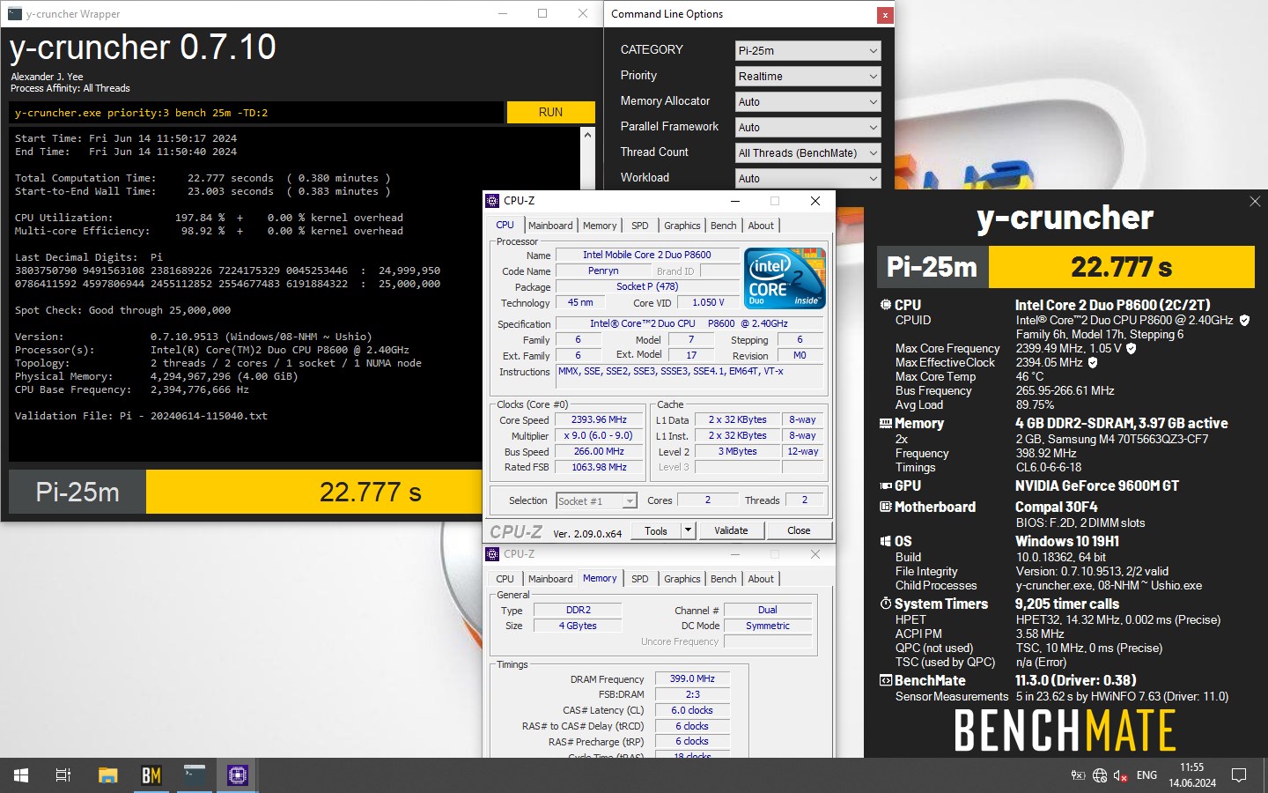Click CPU-Z title bar icon of CPU window
Image resolution: width=1268 pixels, height=793 pixels.
point(492,201)
